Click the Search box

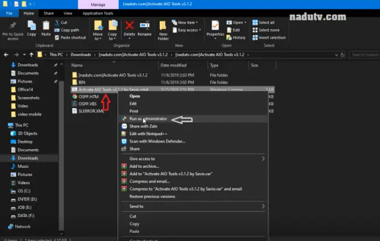[364, 55]
